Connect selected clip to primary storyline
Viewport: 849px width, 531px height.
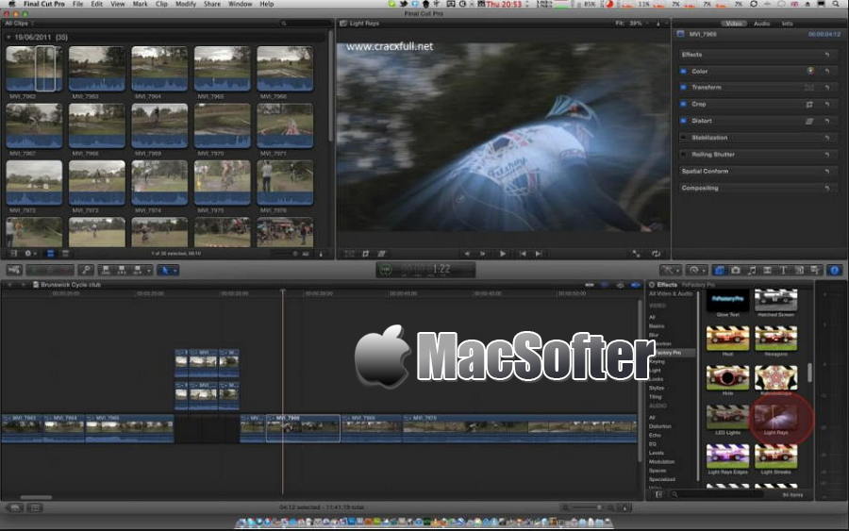click(106, 270)
